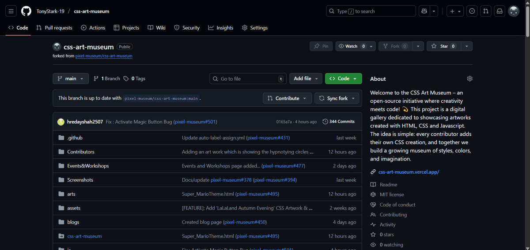
Task: Pin this repository
Action: tap(321, 46)
